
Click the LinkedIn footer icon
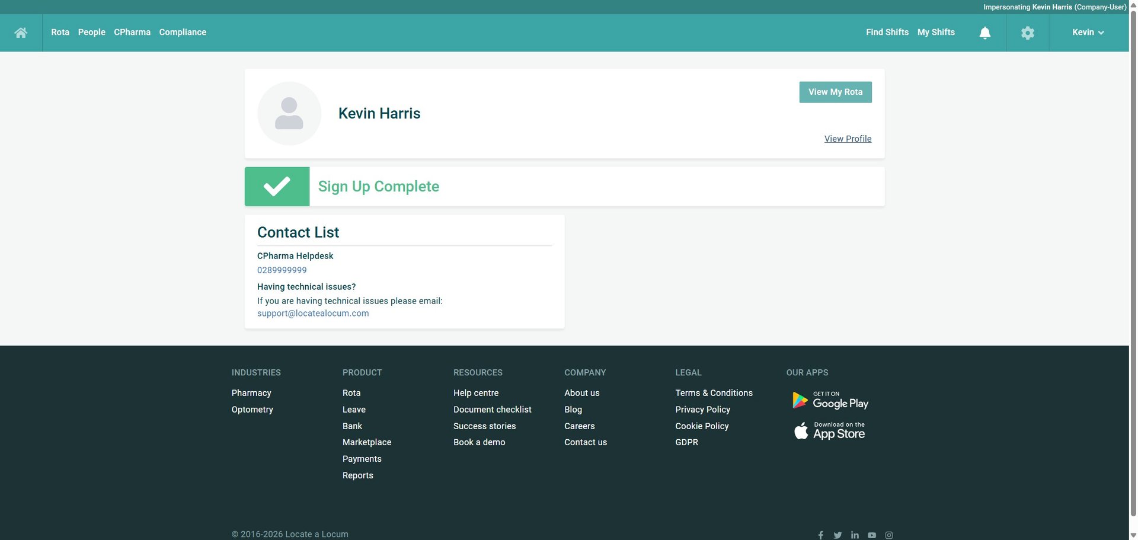(855, 535)
